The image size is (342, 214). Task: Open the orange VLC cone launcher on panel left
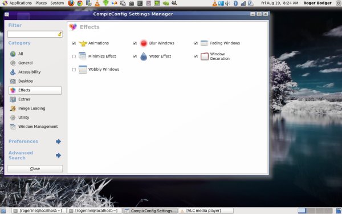(97, 3)
